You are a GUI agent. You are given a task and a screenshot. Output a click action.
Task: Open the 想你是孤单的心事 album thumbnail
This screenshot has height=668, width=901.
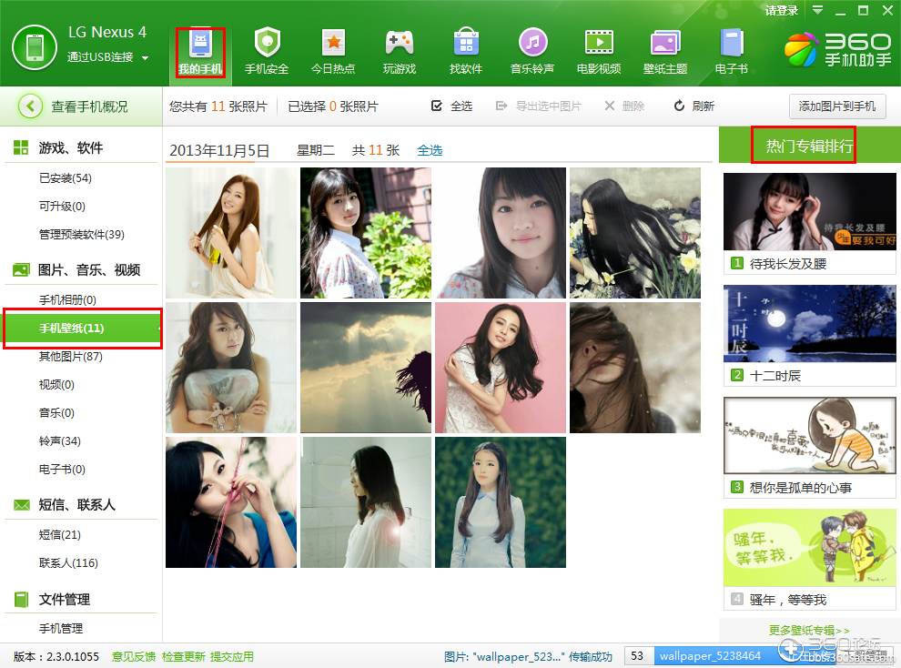click(x=810, y=435)
